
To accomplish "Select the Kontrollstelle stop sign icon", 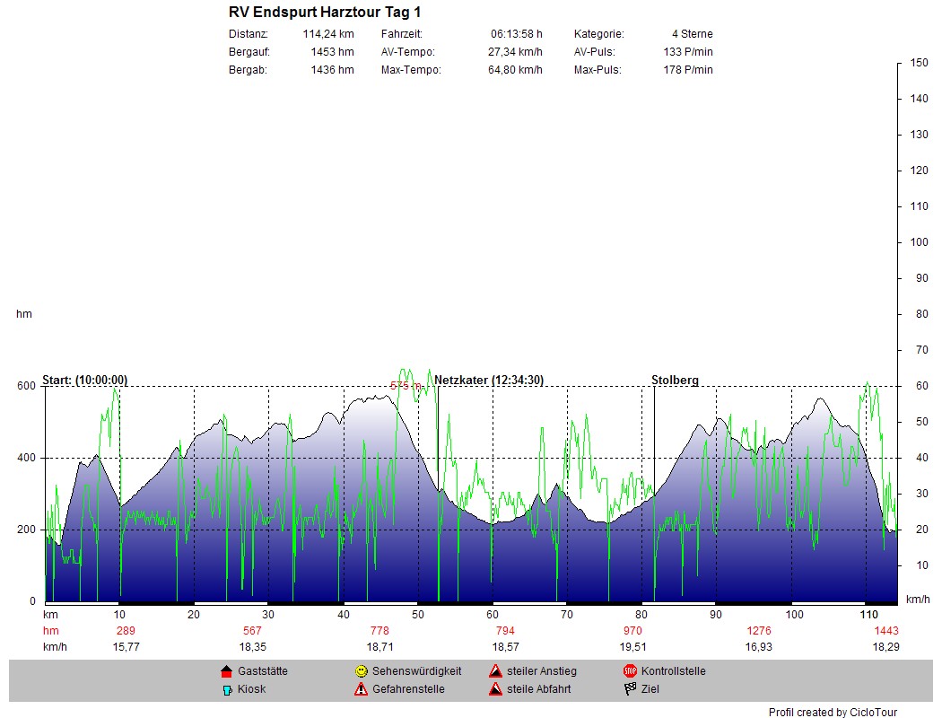I will pos(630,671).
